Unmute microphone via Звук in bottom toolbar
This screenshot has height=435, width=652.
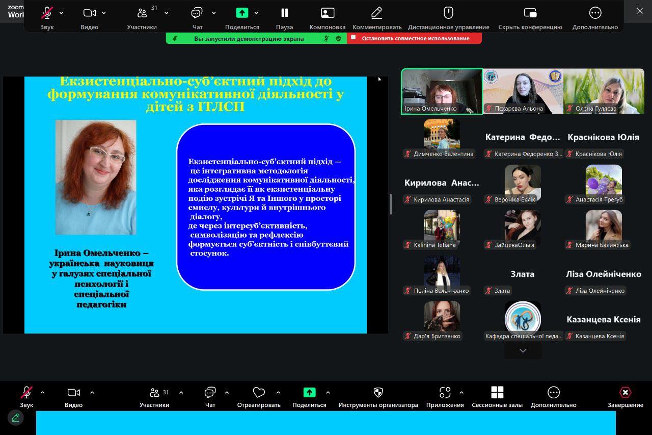26,392
